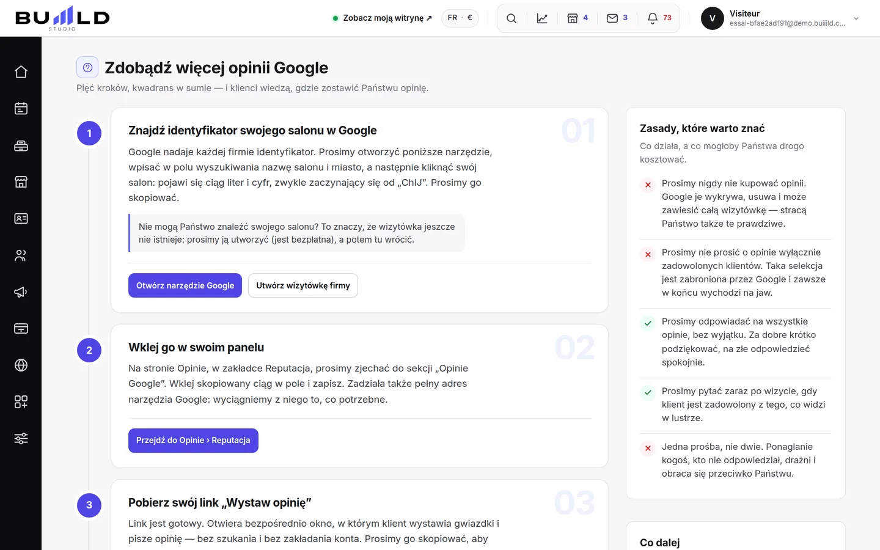This screenshot has width=880, height=550.
Task: Click heading Znajdź identyfikator swojego salonu w Google
Action: click(252, 130)
